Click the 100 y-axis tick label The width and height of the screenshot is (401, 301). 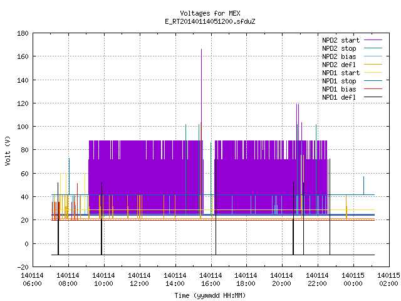(23, 127)
